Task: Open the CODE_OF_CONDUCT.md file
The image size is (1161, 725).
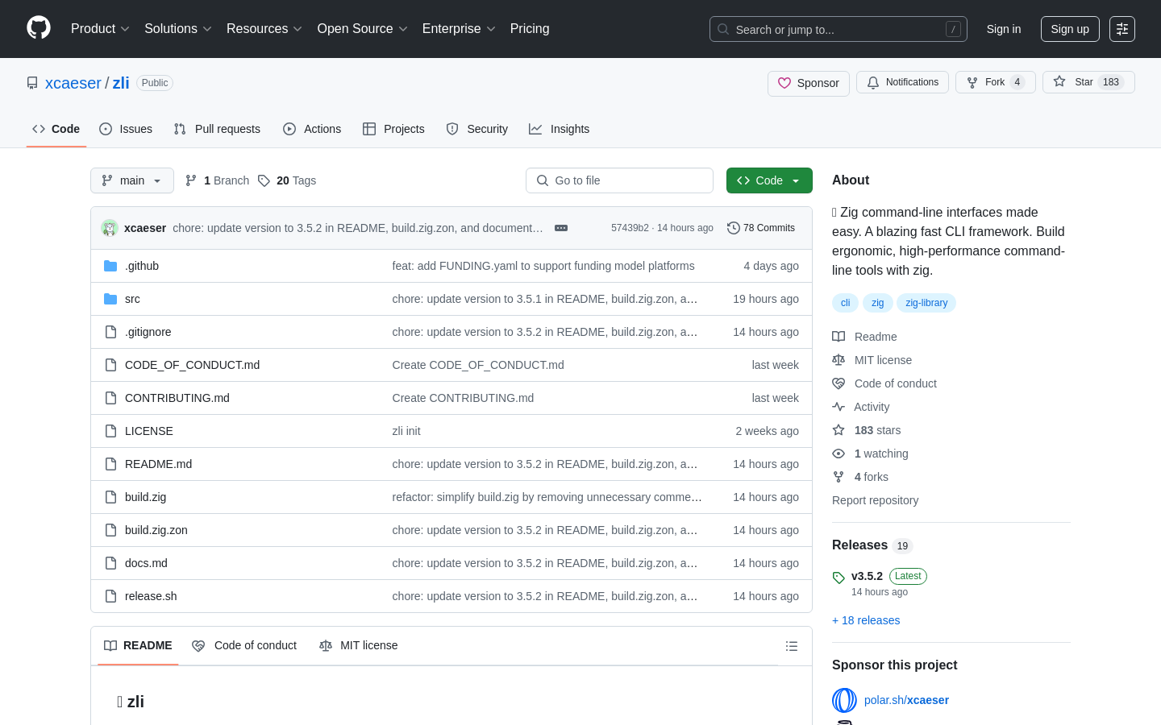Action: 192,365
